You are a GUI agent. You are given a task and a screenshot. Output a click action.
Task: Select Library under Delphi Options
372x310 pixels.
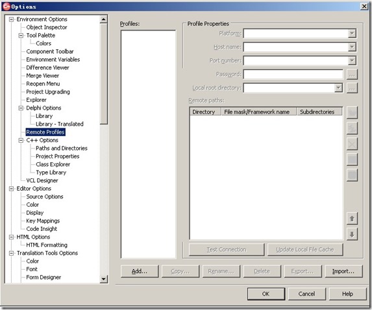tap(44, 116)
